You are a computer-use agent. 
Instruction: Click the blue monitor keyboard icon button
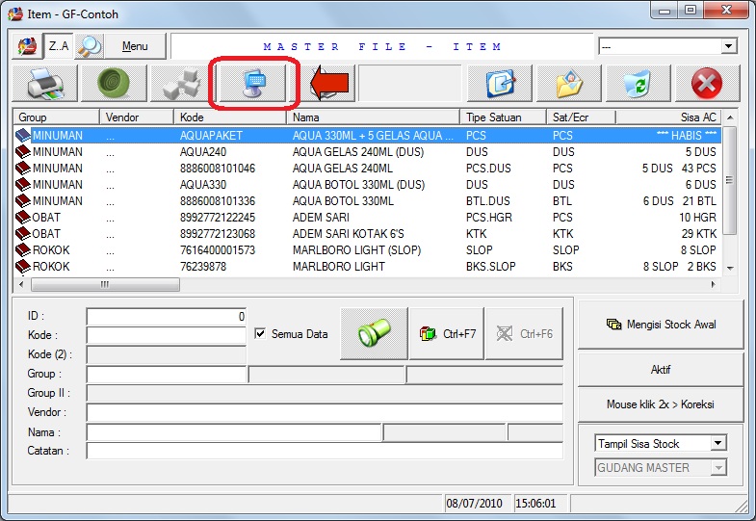(x=253, y=84)
